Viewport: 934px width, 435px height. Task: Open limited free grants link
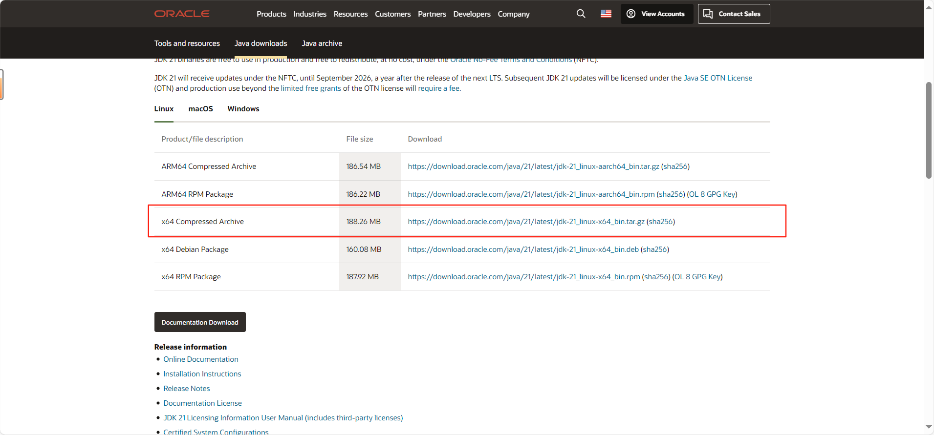point(311,88)
